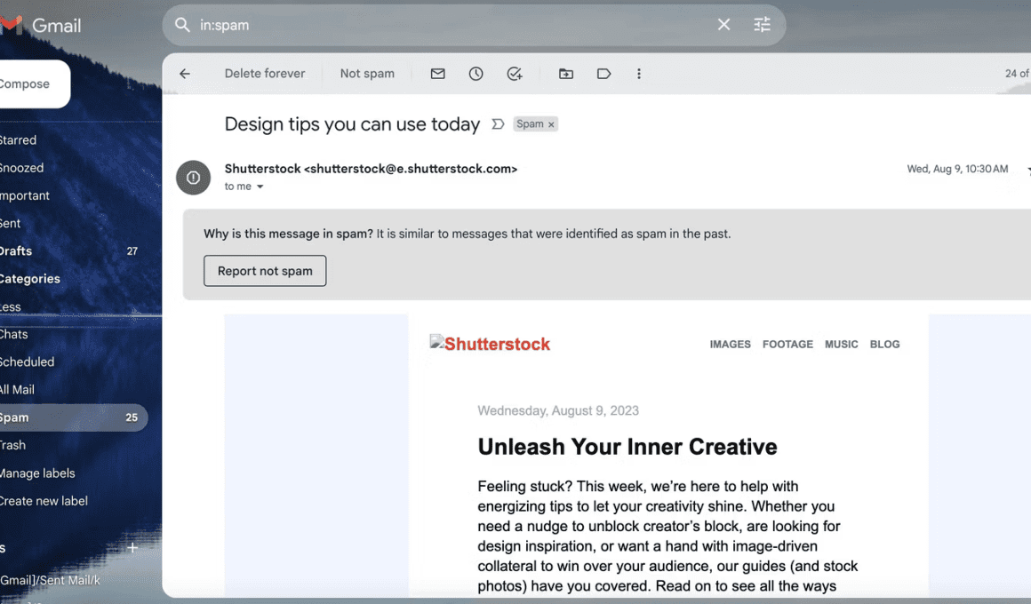This screenshot has height=604, width=1031.
Task: Open search options filter icon
Action: 762,25
